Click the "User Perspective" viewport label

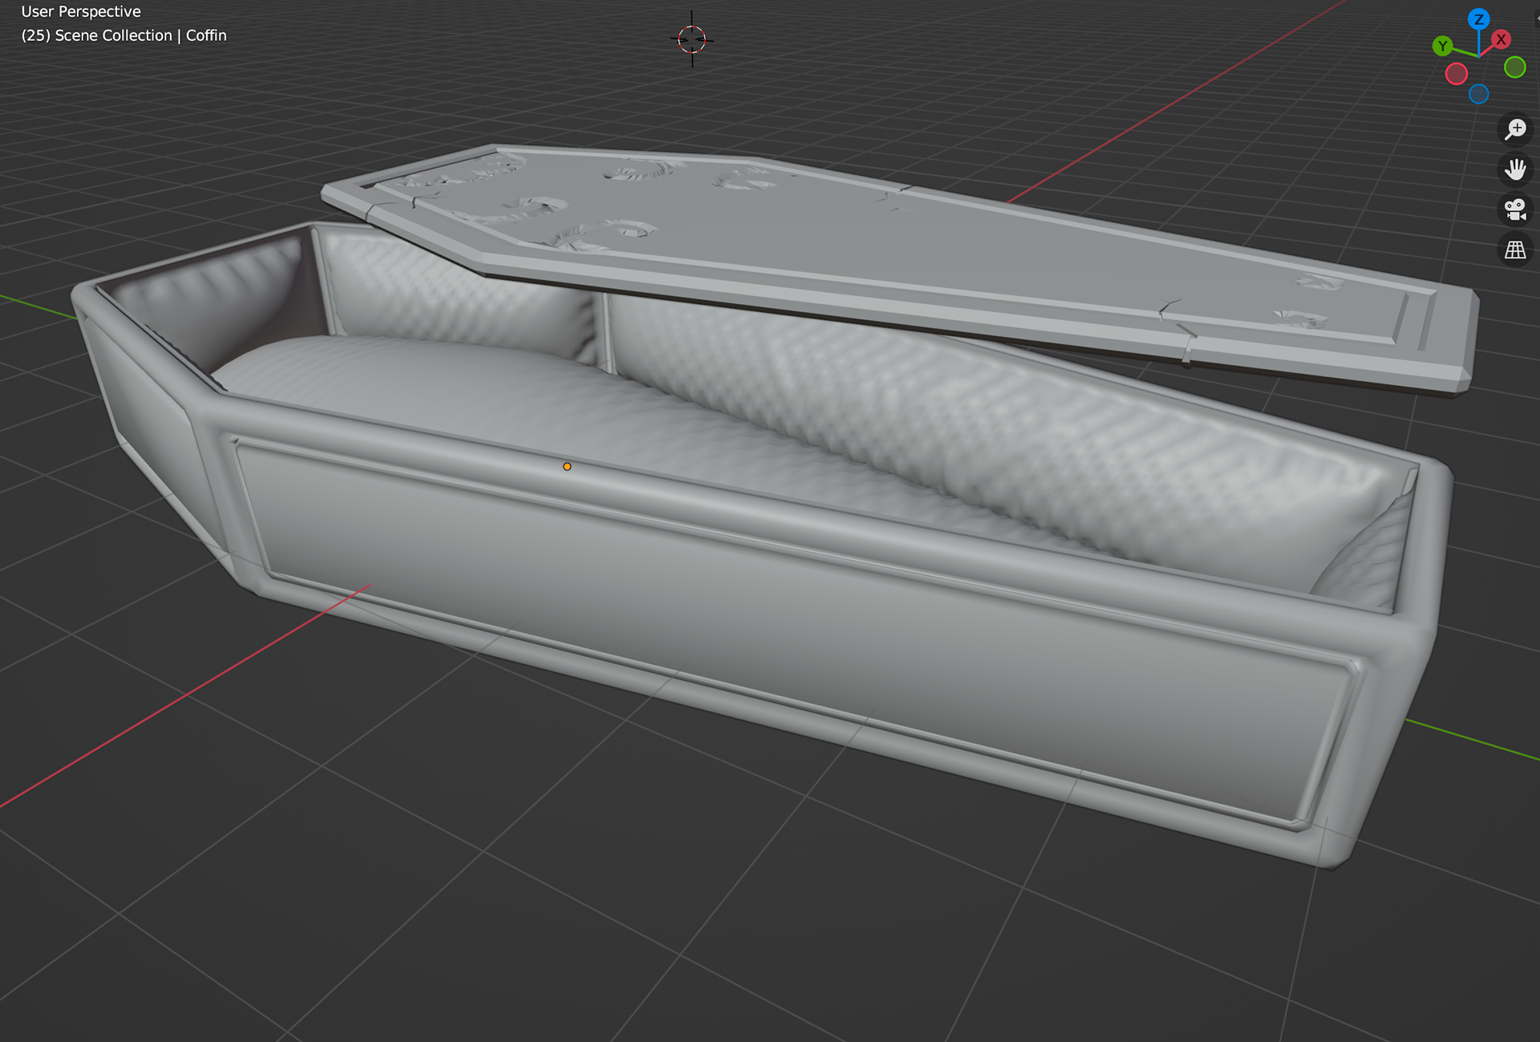pyautogui.click(x=81, y=11)
